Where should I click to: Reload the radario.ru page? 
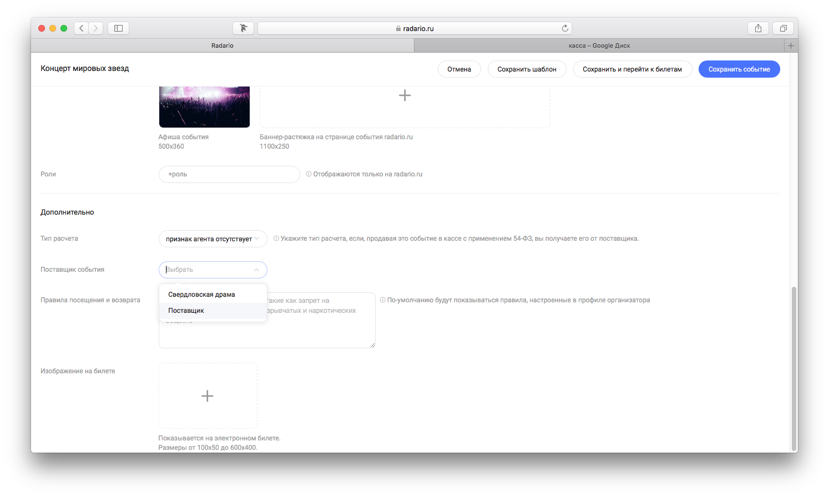click(x=565, y=28)
